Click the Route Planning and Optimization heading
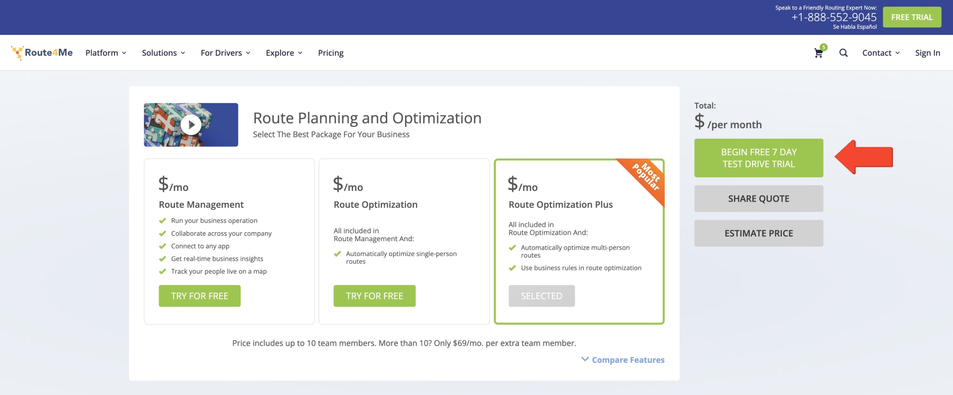Viewport: 953px width, 395px height. click(367, 118)
